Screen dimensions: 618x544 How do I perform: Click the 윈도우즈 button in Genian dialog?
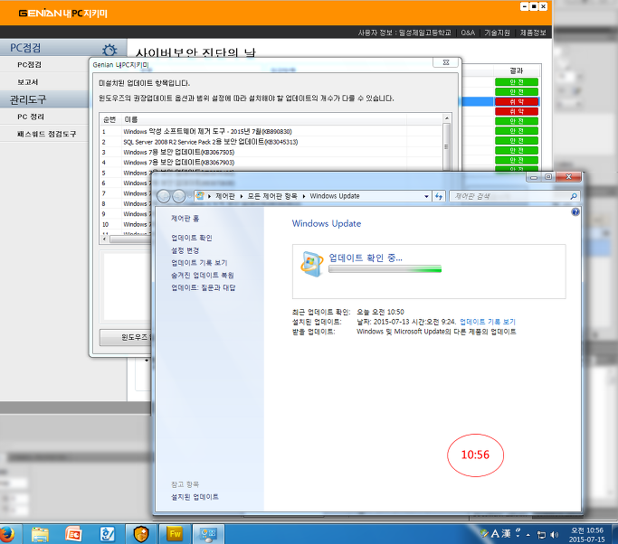pyautogui.click(x=126, y=337)
